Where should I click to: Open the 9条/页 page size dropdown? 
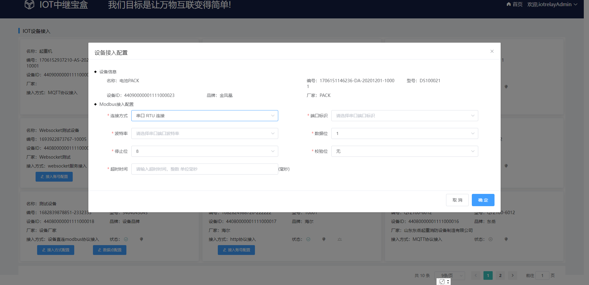point(449,275)
